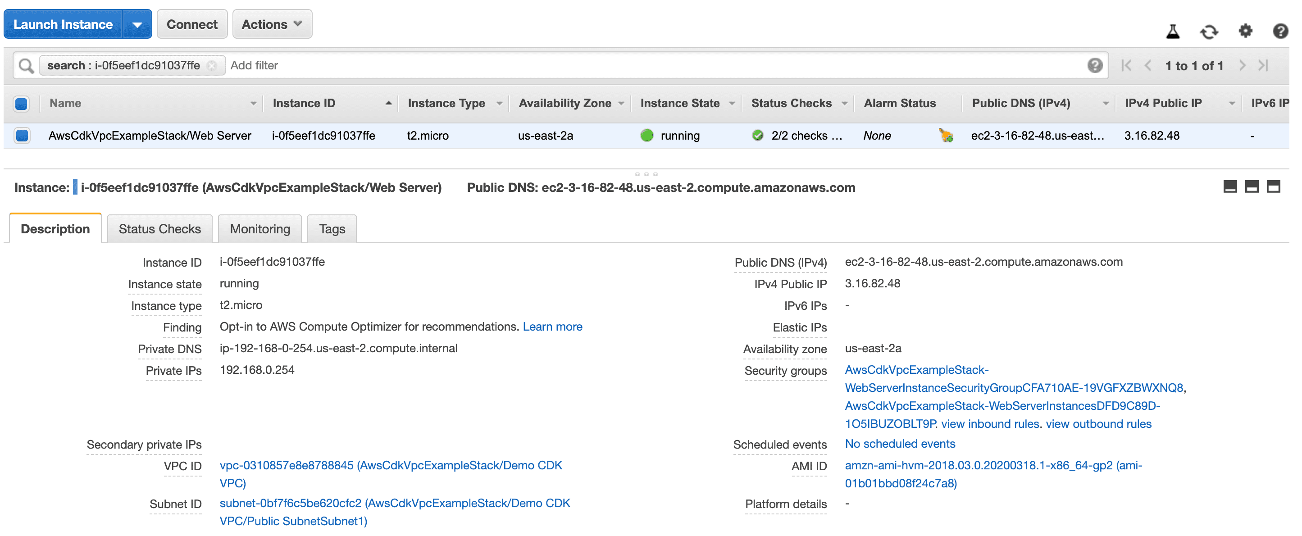Open the WebServerInstanceSecurityGroup security group link
Viewport: 1302px width, 536px height.
click(1014, 379)
